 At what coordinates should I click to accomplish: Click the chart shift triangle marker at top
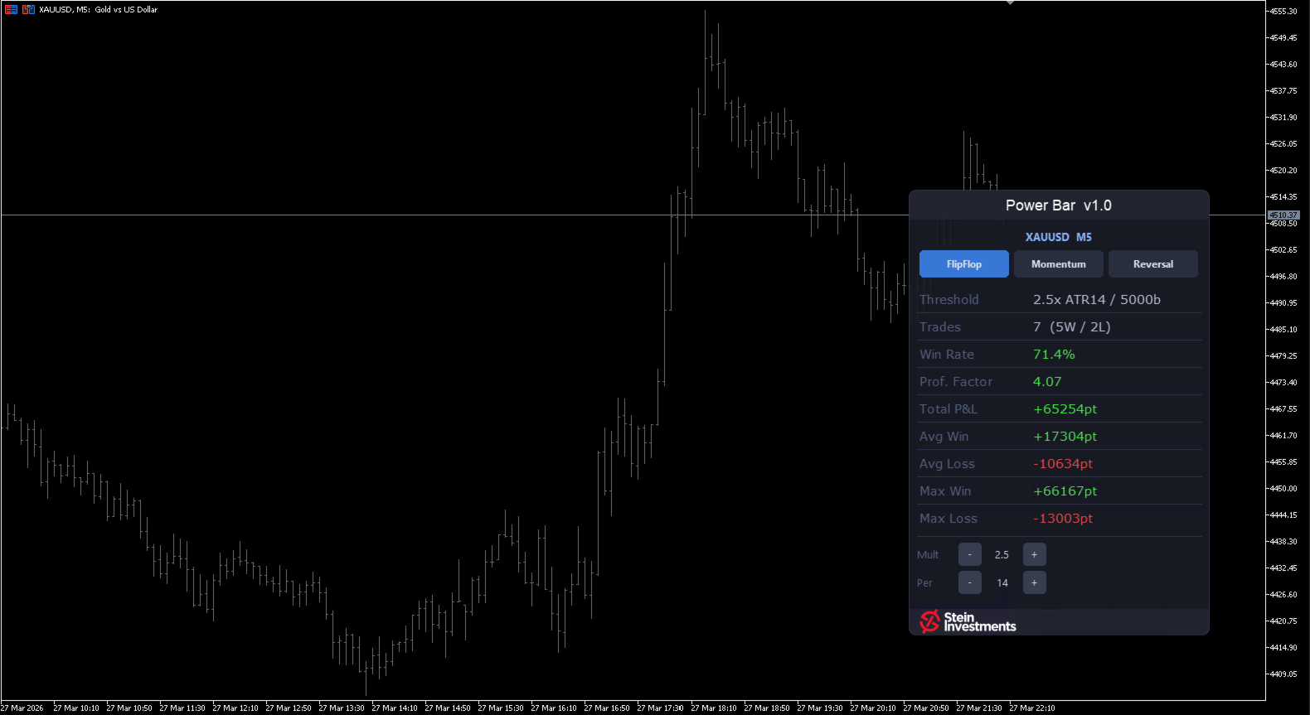1010,3
